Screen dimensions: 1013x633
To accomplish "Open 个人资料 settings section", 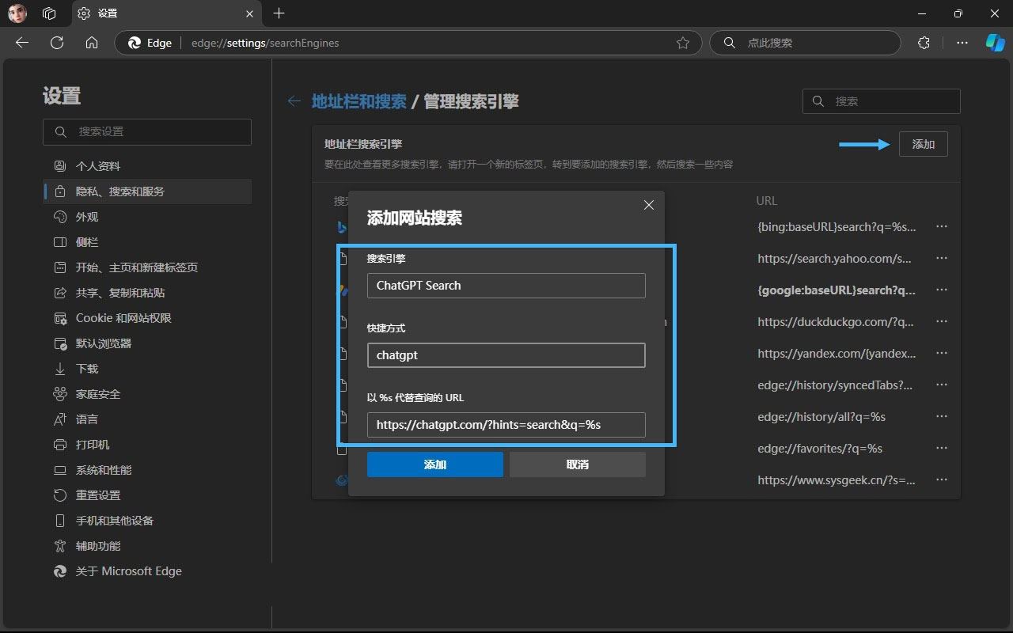I will pyautogui.click(x=147, y=166).
